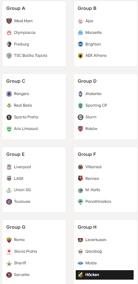138x284 pixels.
Task: Click the Roma club crest
Action: (x=9, y=240)
